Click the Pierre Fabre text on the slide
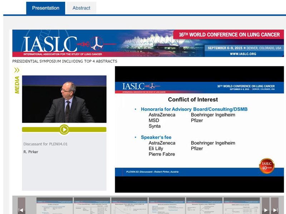Viewport: 286px width, 214px height. [162, 154]
